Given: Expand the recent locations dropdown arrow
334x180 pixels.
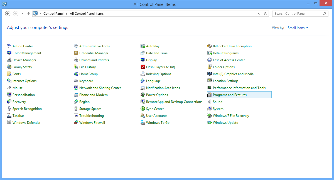Looking at the screenshot, I should 22,14.
